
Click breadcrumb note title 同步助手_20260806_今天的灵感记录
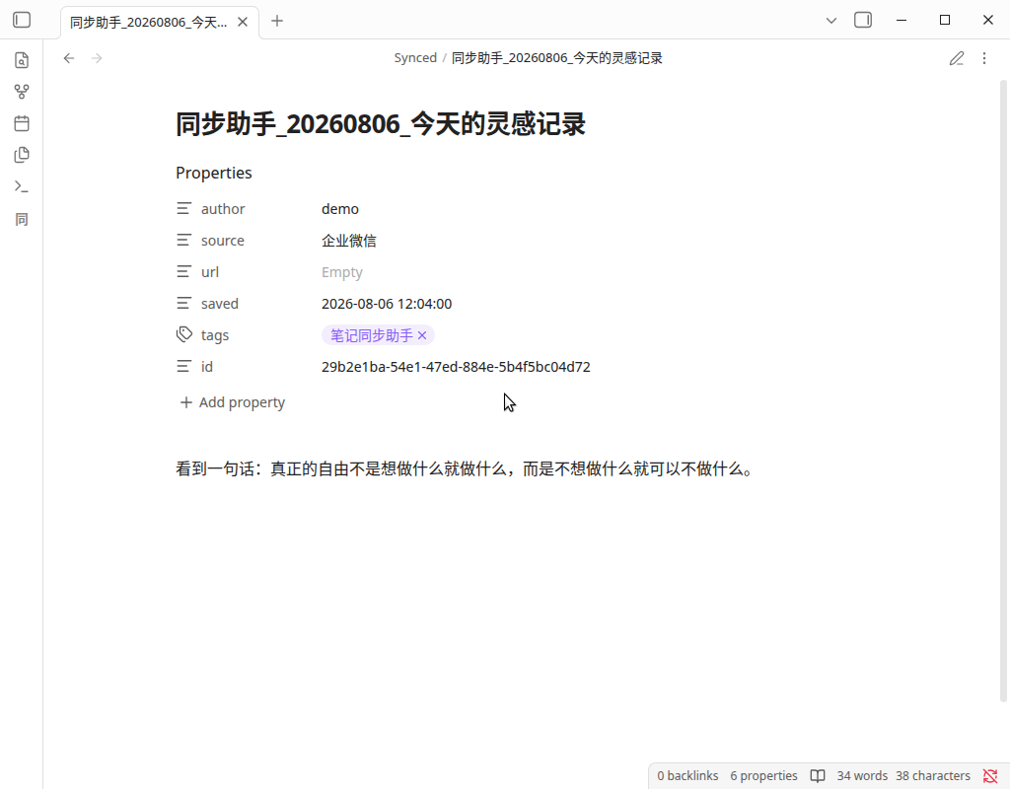point(556,58)
